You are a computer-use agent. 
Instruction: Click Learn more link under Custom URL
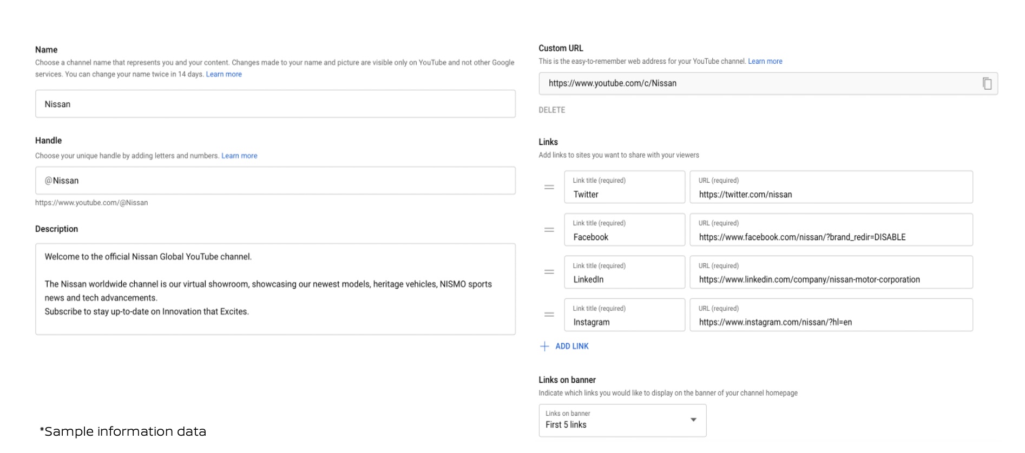coord(765,62)
